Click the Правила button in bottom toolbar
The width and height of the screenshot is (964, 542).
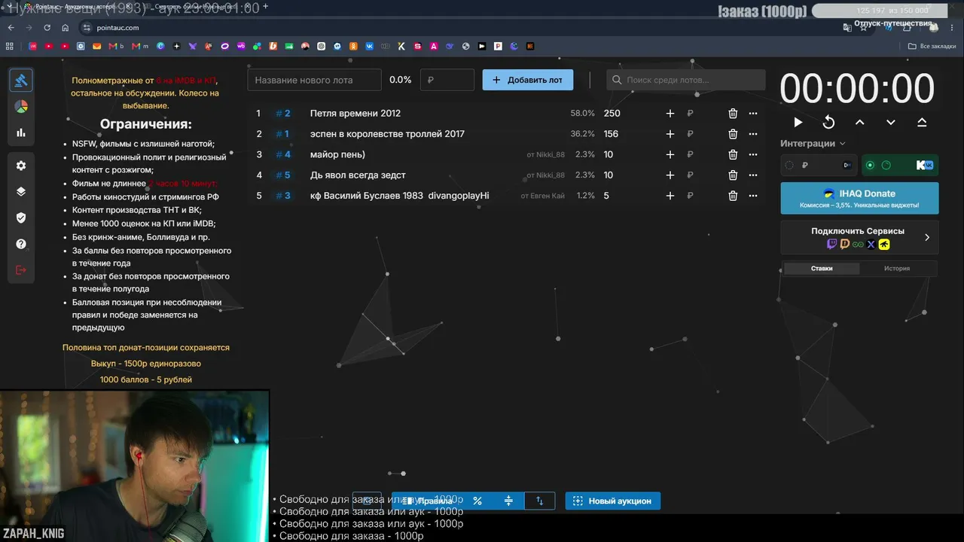[426, 501]
